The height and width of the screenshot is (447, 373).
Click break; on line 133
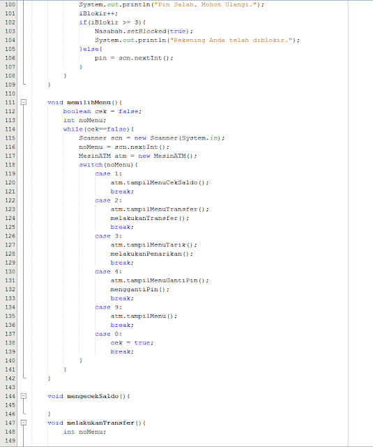click(x=122, y=298)
